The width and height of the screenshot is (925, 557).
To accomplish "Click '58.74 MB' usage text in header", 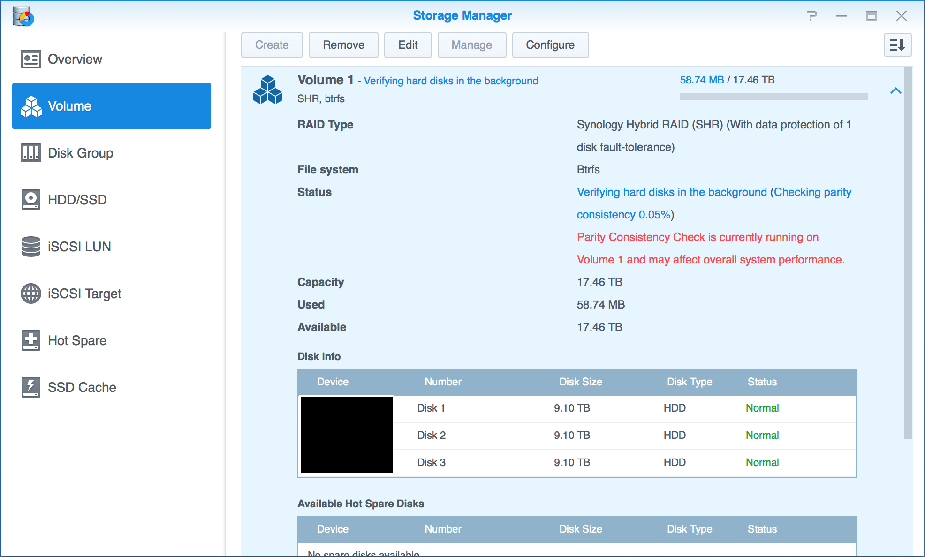I will click(x=702, y=80).
